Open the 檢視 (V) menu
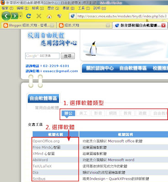This screenshot has height=182, width=168. pyautogui.click(x=38, y=8)
